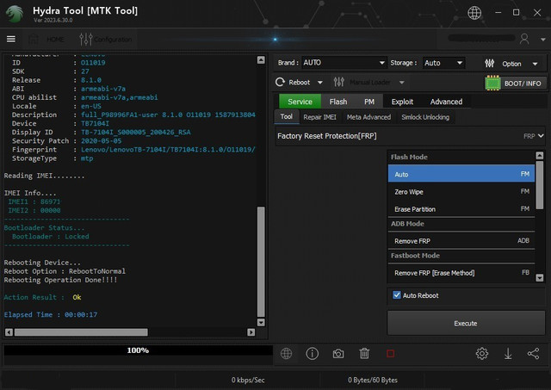
Task: Select Remove FRP under ADB Mode
Action: tap(461, 241)
